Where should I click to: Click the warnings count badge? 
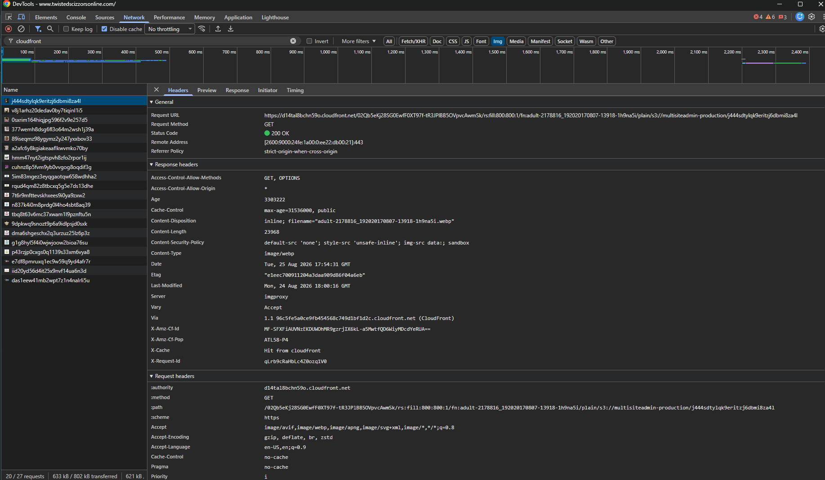coord(771,17)
